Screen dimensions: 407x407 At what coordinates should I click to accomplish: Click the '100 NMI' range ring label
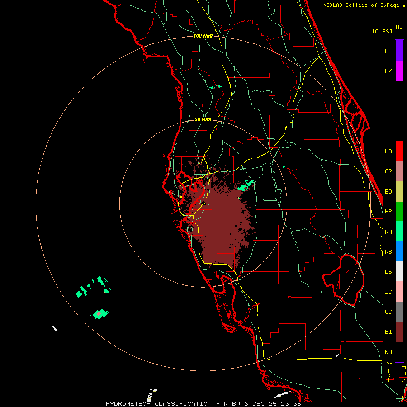coord(203,36)
